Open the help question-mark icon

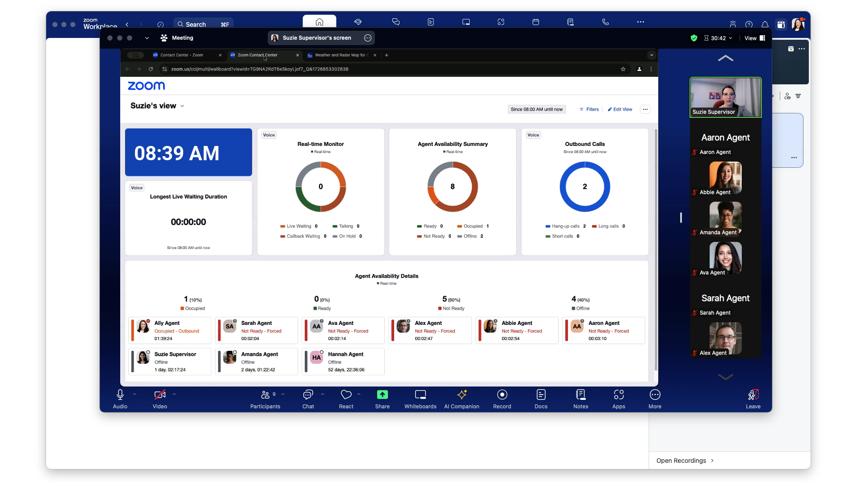[749, 25]
